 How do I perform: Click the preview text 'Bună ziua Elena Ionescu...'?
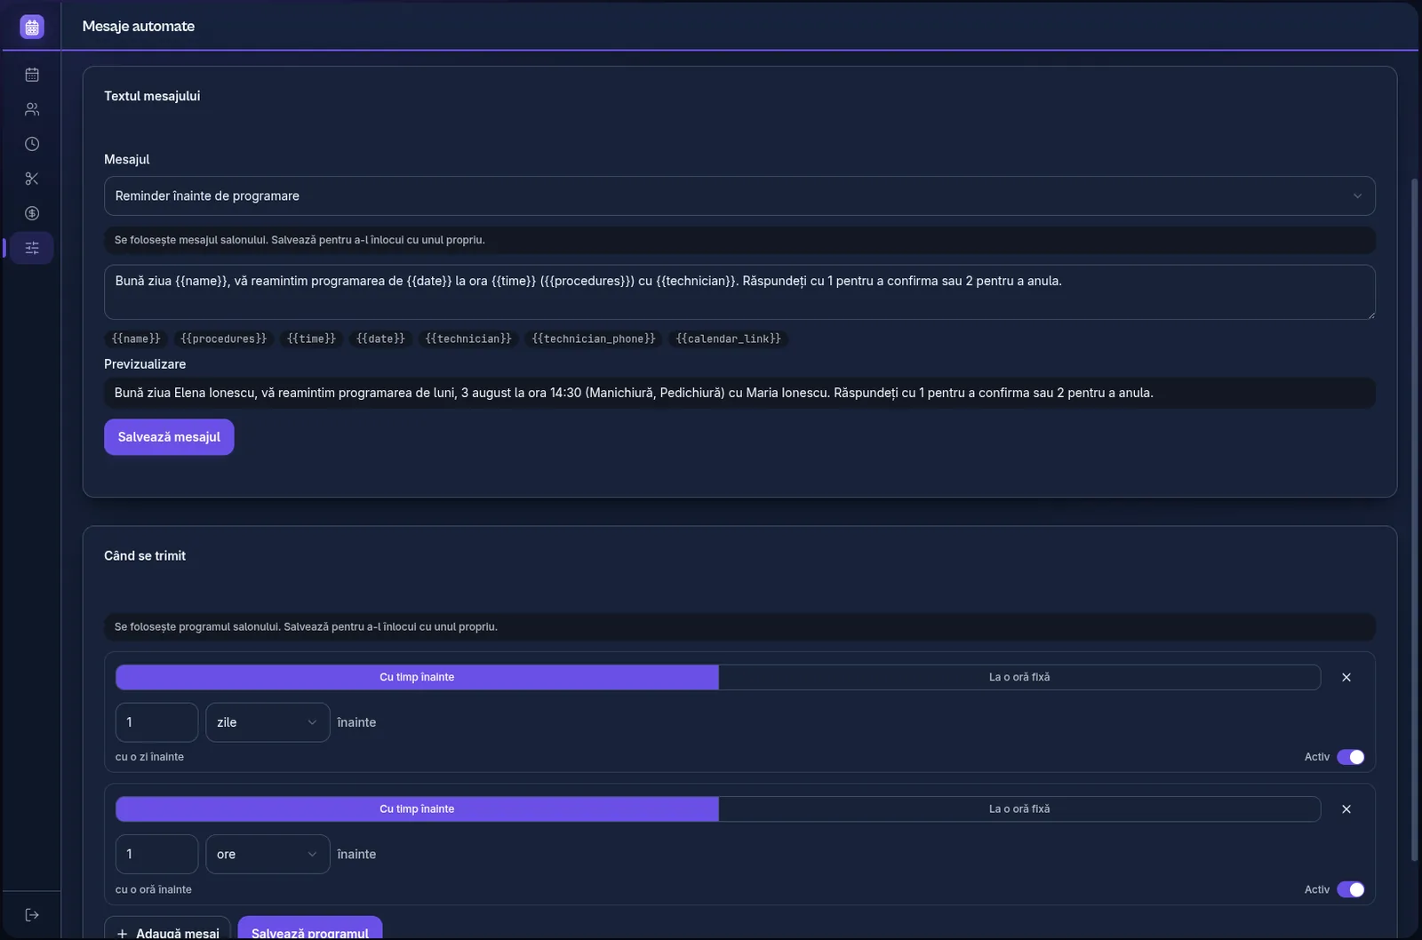tap(634, 393)
